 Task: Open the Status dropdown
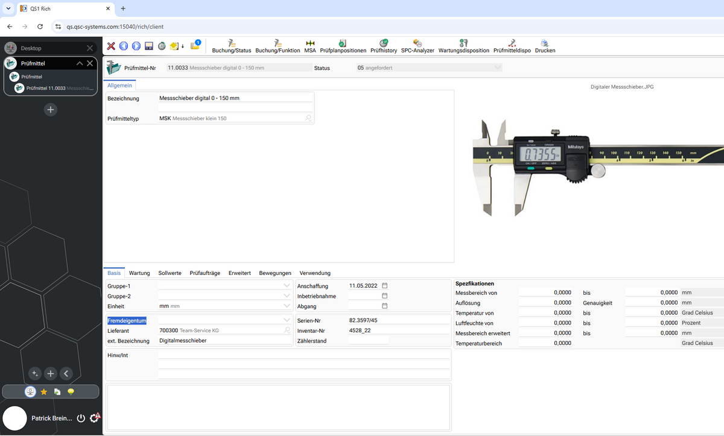click(x=498, y=68)
